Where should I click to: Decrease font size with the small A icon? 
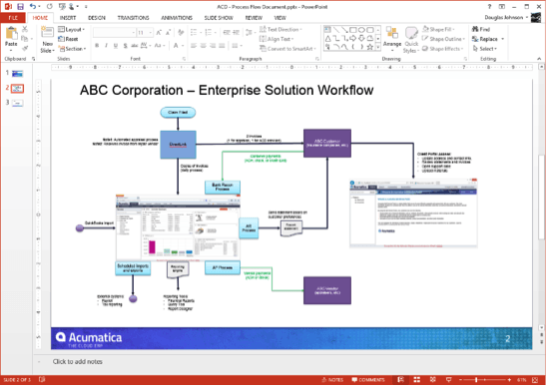(x=168, y=33)
